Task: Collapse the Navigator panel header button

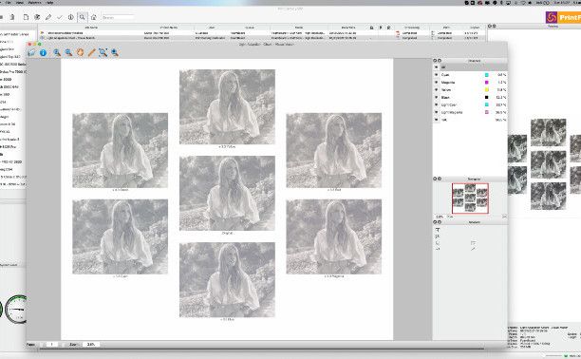Action: tap(435, 179)
